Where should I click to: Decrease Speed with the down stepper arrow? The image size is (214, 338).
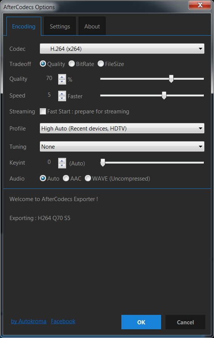[x=62, y=98]
